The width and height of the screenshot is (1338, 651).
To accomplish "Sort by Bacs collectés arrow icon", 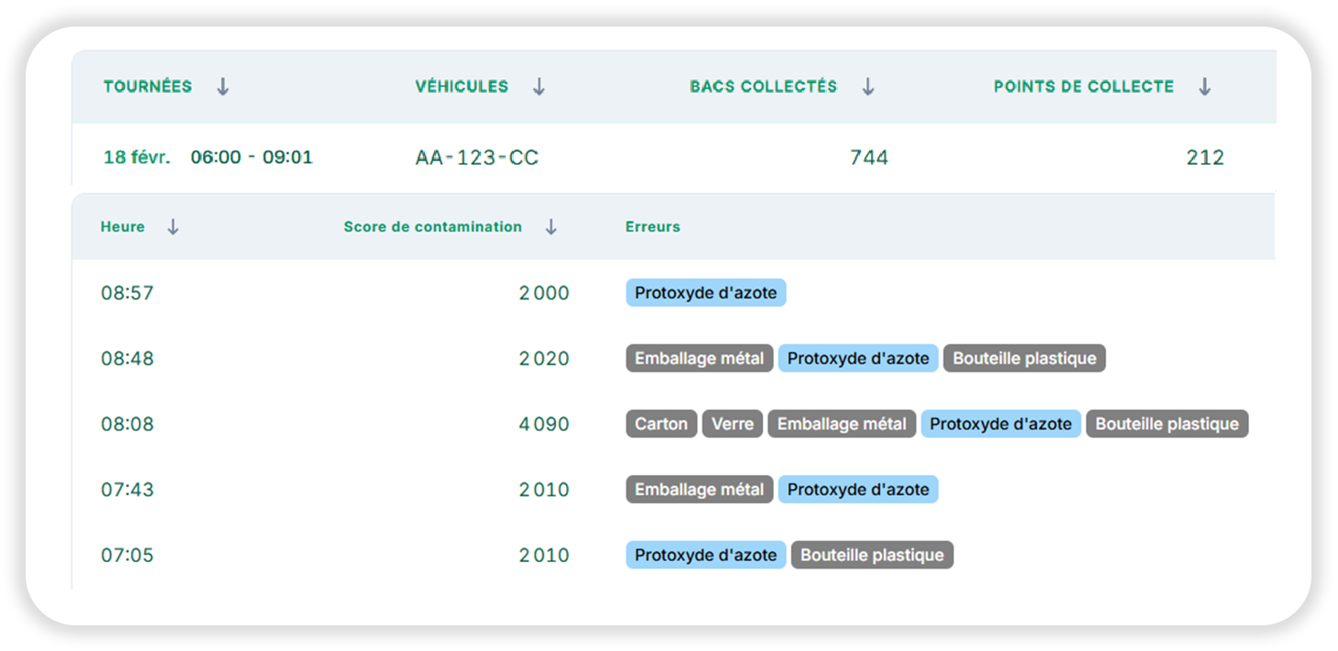I will tap(868, 87).
